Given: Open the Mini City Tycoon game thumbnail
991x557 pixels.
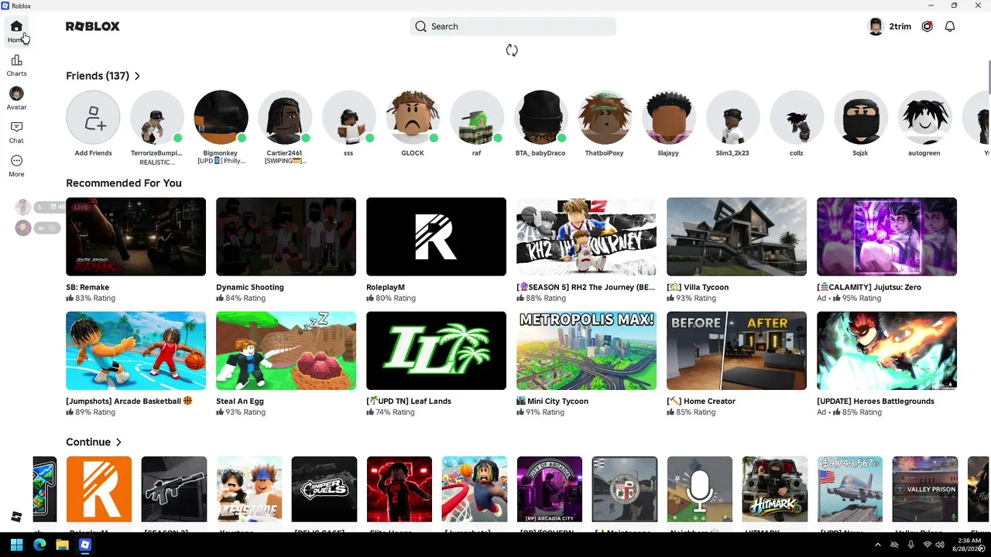Looking at the screenshot, I should click(586, 350).
